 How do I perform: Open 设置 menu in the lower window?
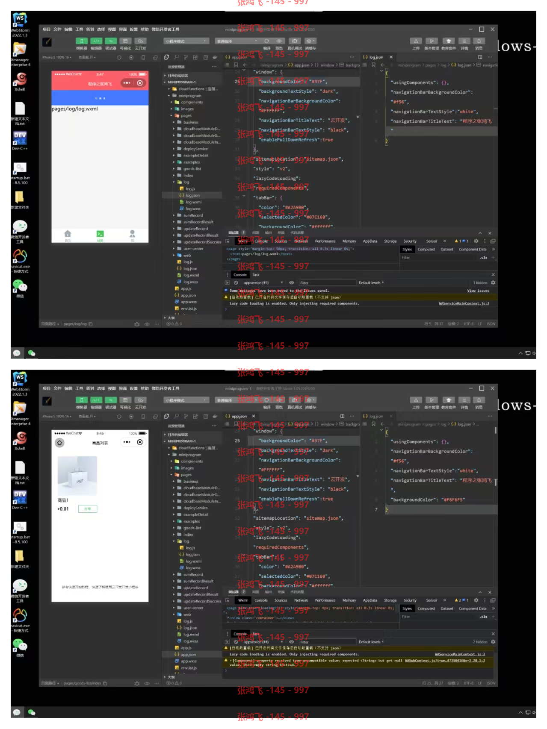tap(134, 388)
